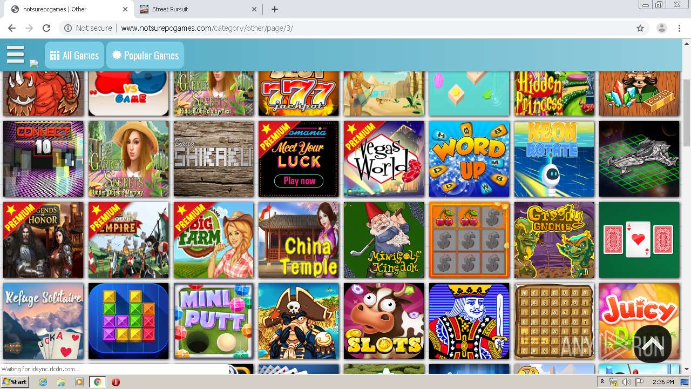Open the hamburger menu icon
The height and width of the screenshot is (389, 691).
tap(16, 55)
